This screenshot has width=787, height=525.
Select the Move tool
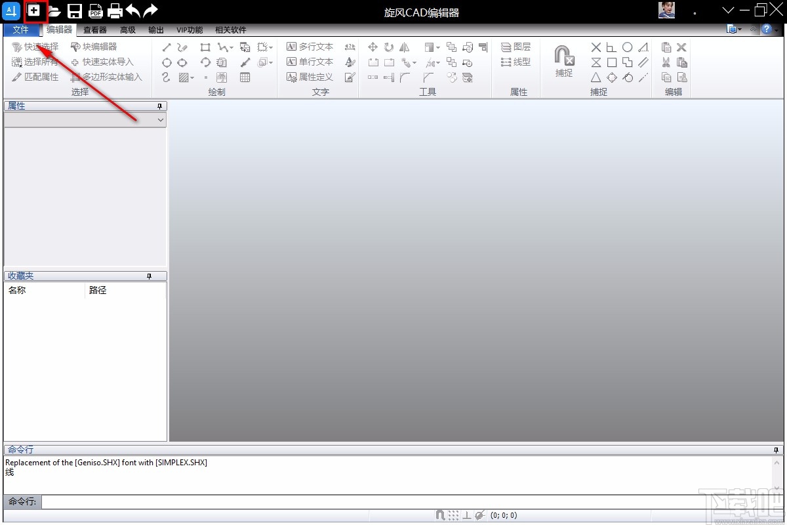point(373,47)
